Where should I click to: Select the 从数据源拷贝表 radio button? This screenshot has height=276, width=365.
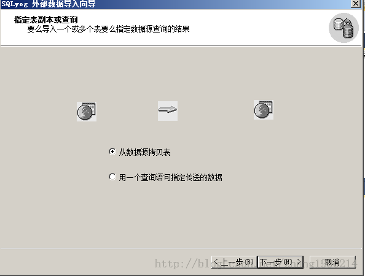click(112, 151)
